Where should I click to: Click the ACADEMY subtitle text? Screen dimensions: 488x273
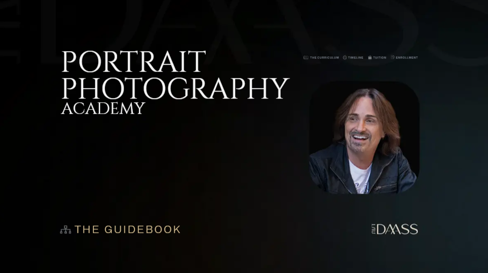(x=102, y=109)
